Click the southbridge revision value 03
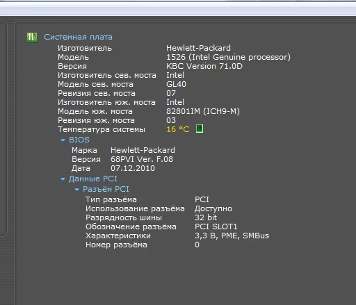The width and height of the screenshot is (356, 305). [x=171, y=120]
